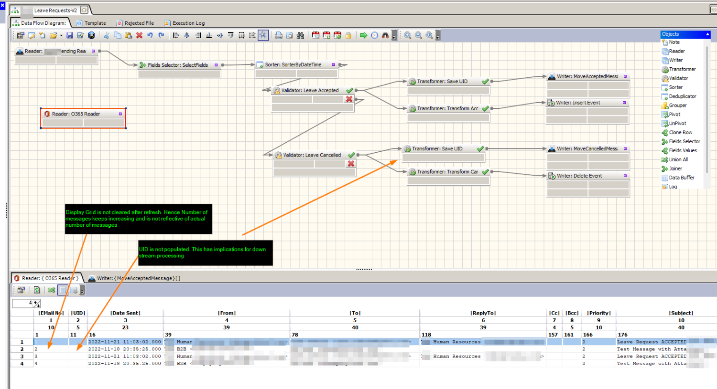Screen dimensions: 717x389
Task: Expand the main toolbar overflow after magnet icon
Action: click(x=394, y=35)
